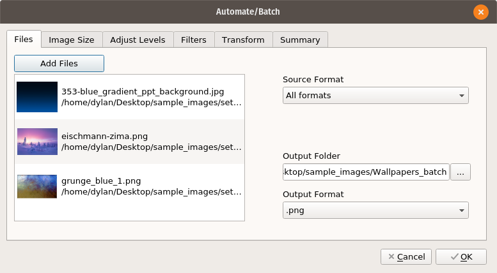Cancel the batch dialog
Image resolution: width=497 pixels, height=273 pixels.
pos(406,256)
